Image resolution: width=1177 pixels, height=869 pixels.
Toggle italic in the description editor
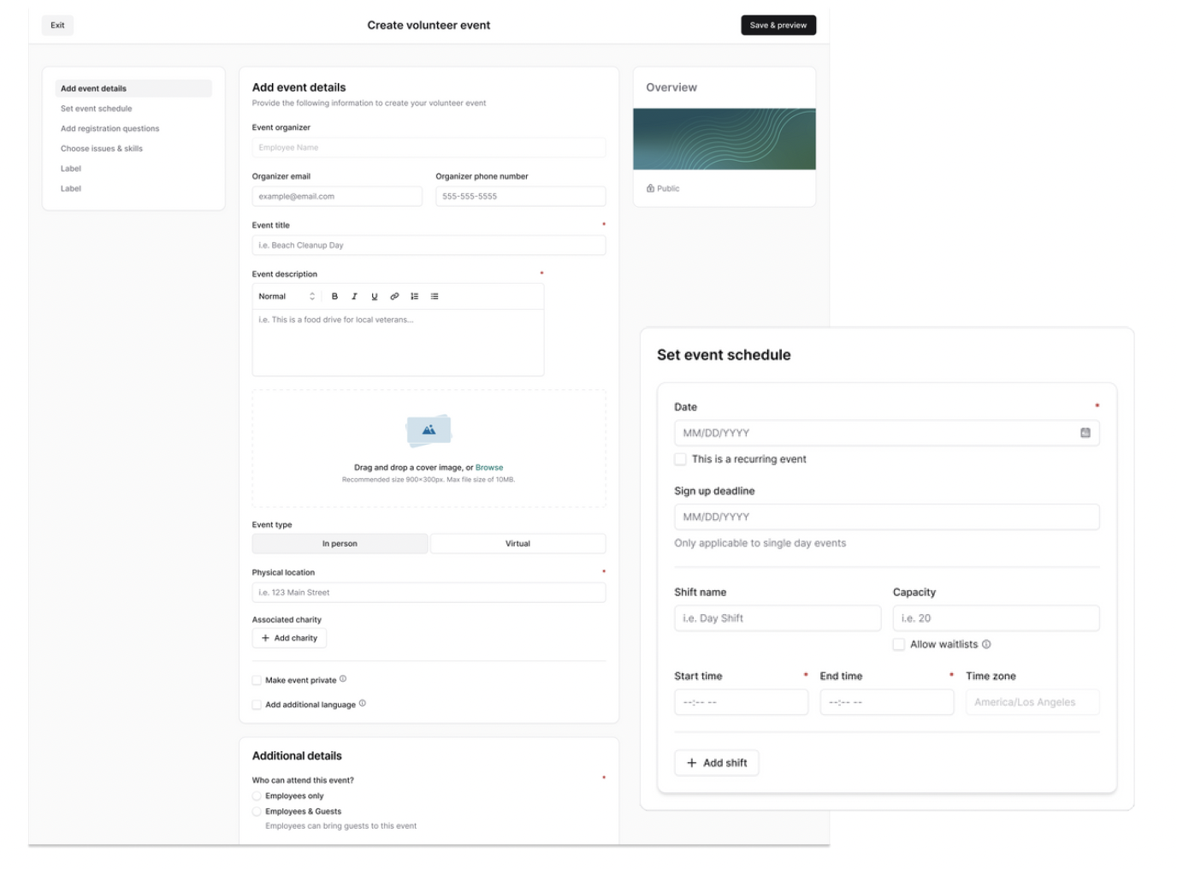point(354,297)
